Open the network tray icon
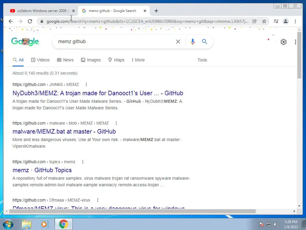Image resolution: width=306 pixels, height=230 pixels. click(269, 224)
